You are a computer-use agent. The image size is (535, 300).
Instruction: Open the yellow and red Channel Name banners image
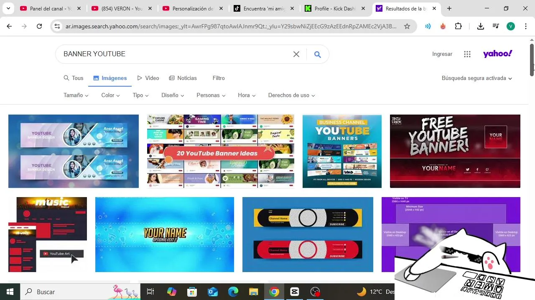click(x=308, y=235)
